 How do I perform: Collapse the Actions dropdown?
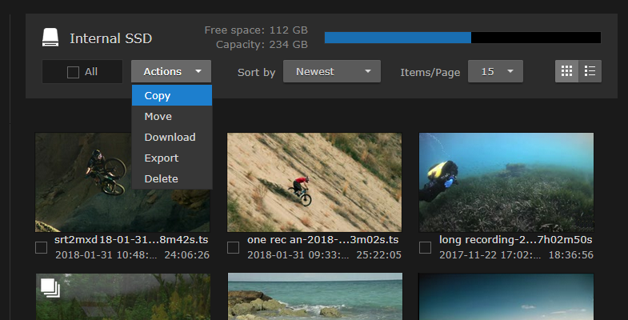(171, 71)
